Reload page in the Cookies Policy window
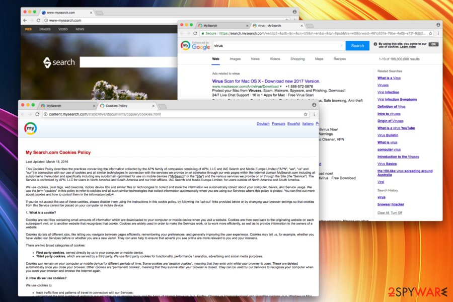The width and height of the screenshot is (453, 302). [x=37, y=114]
